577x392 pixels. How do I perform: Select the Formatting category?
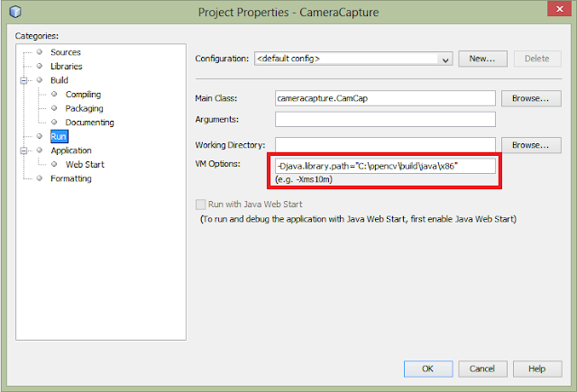point(70,178)
